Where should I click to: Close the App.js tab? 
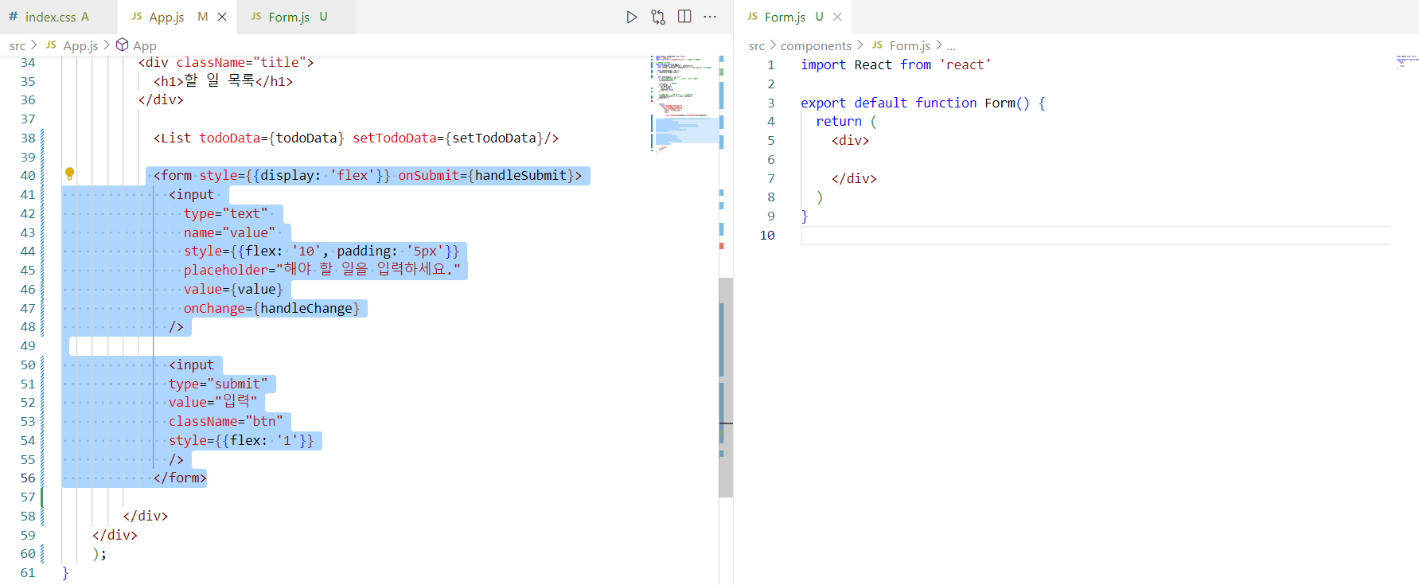[x=222, y=17]
